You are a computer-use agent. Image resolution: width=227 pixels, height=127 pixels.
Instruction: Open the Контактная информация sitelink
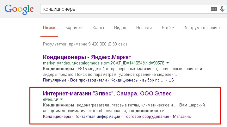point(97,117)
